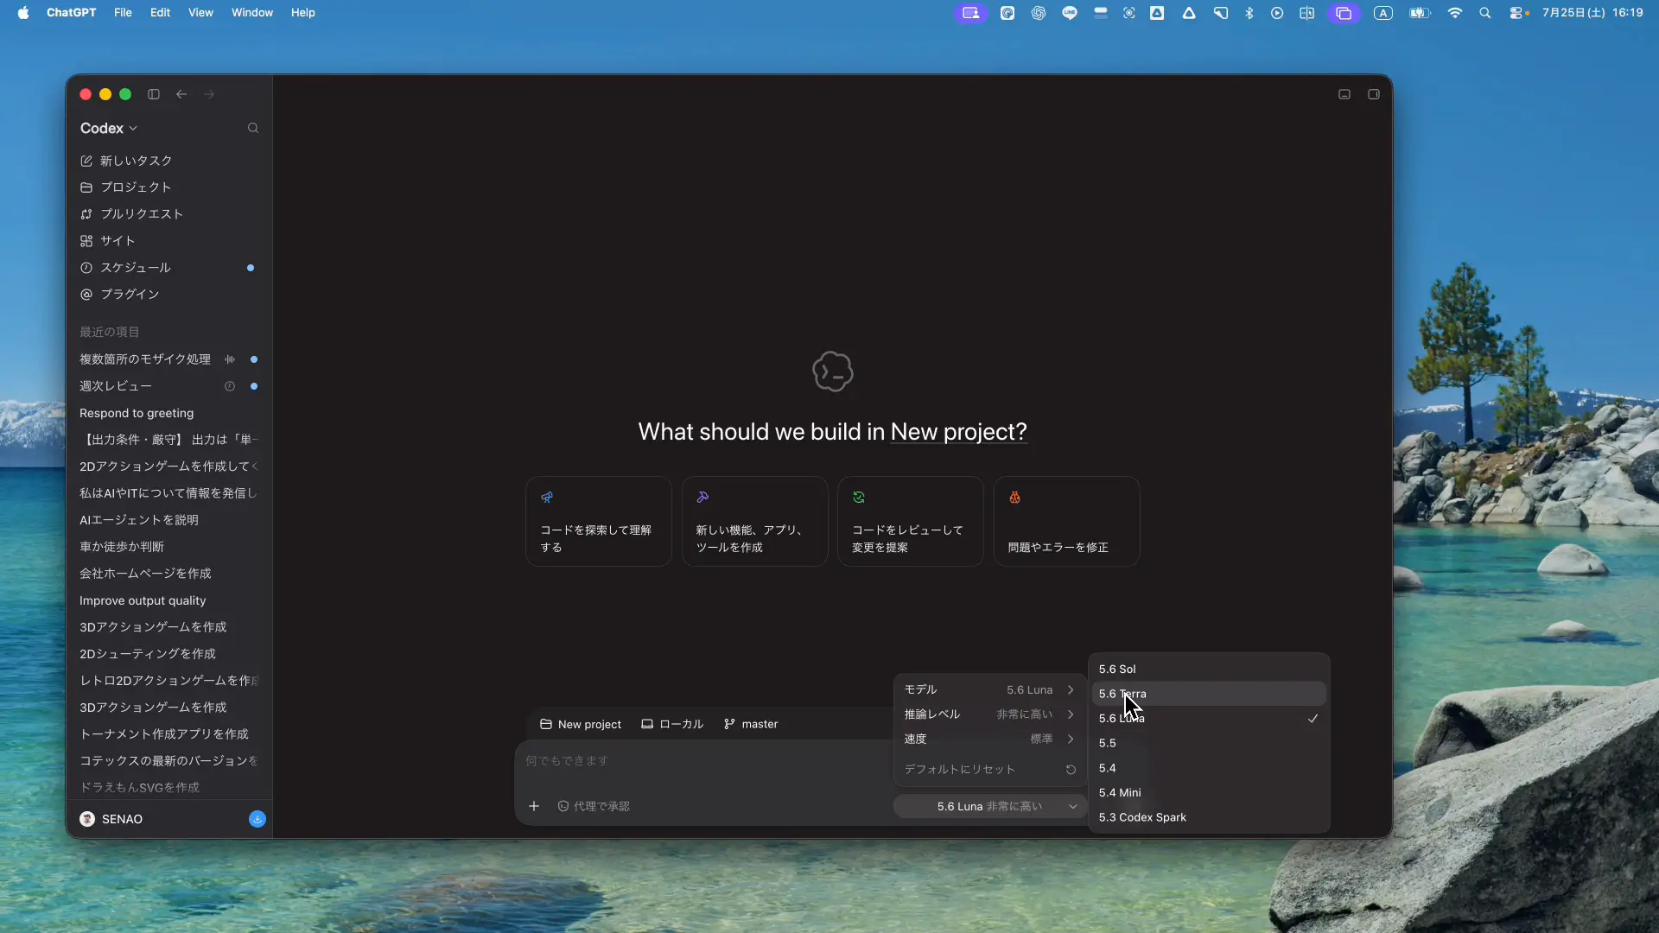The image size is (1659, 933).
Task: Click the sidebar search magnifier icon
Action: 253,128
